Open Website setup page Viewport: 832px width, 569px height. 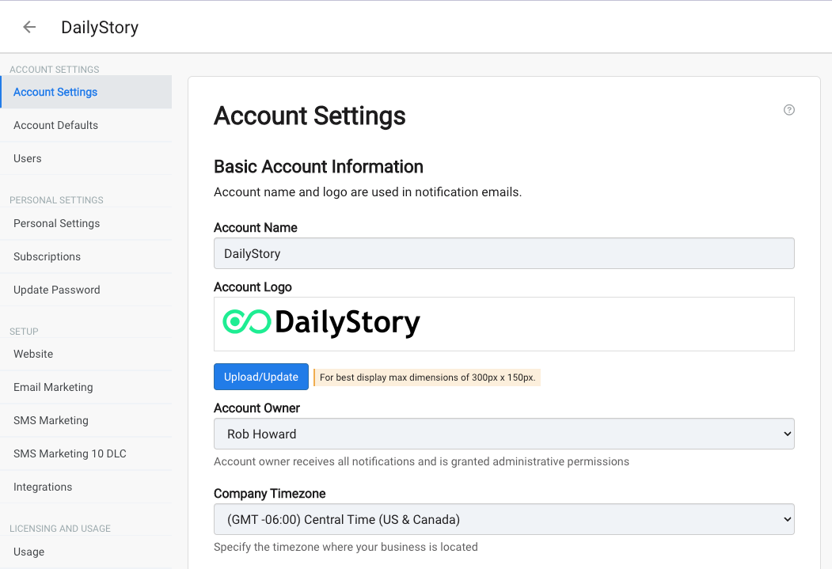coord(86,354)
